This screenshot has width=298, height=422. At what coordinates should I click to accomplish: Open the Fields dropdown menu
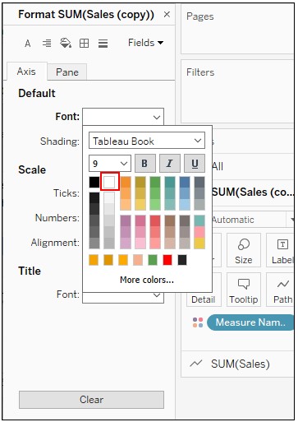click(145, 43)
